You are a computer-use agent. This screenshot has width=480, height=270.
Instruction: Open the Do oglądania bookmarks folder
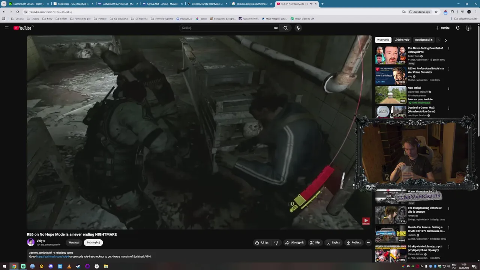pos(118,18)
